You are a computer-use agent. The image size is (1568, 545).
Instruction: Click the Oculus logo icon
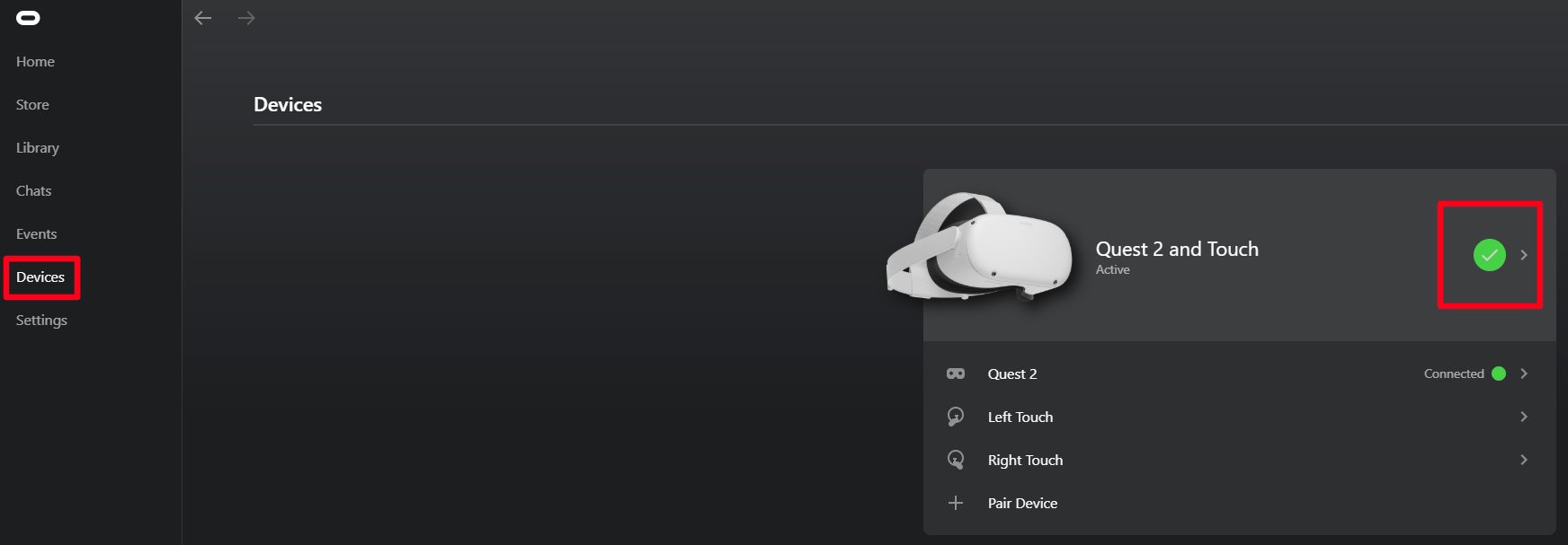coord(28,18)
